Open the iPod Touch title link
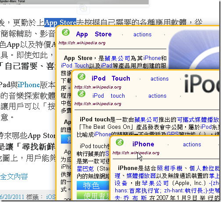This screenshot has height=202, width=221. [x=111, y=78]
